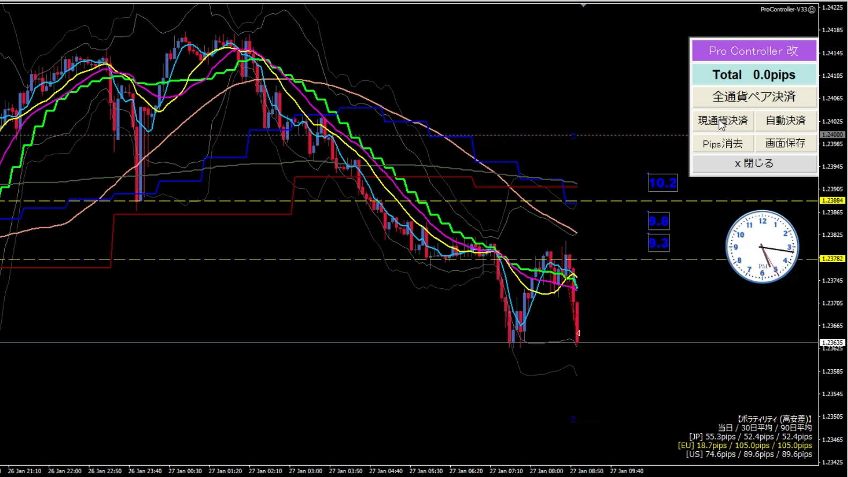The height and width of the screenshot is (477, 848).
Task: Select the 9.3 pips label
Action: coord(659,243)
